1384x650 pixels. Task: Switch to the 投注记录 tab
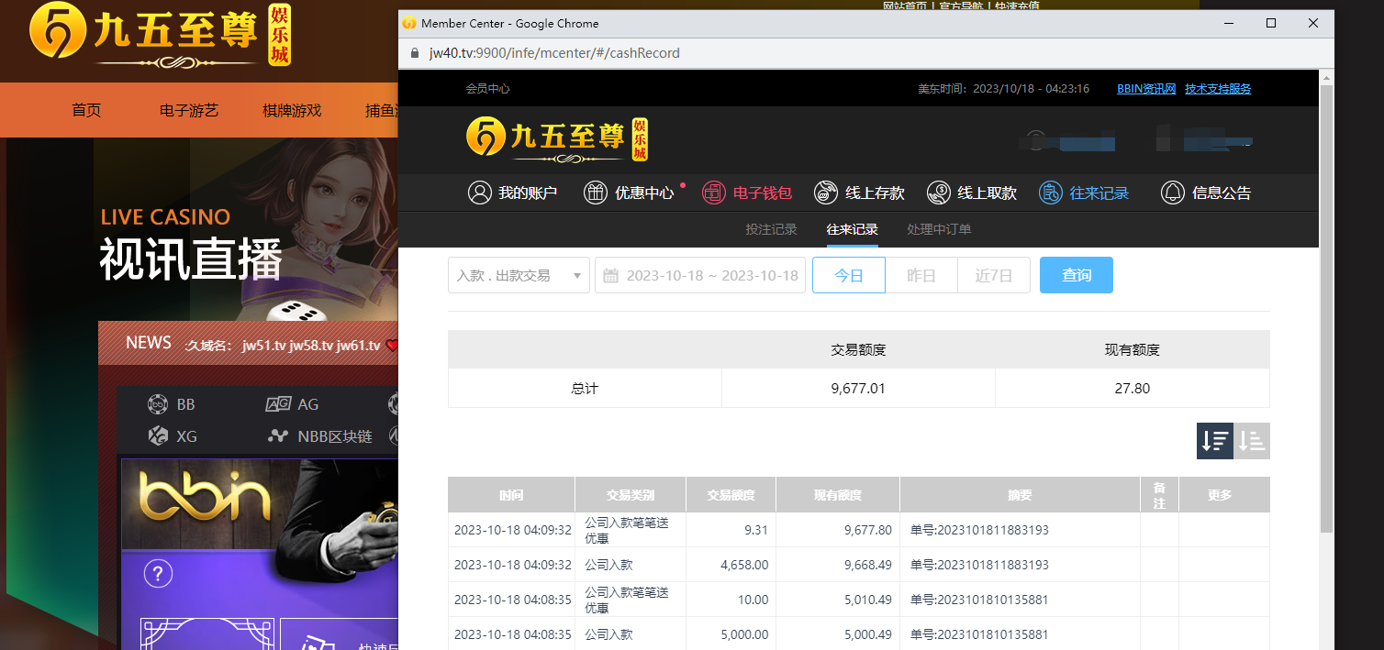pyautogui.click(x=771, y=229)
